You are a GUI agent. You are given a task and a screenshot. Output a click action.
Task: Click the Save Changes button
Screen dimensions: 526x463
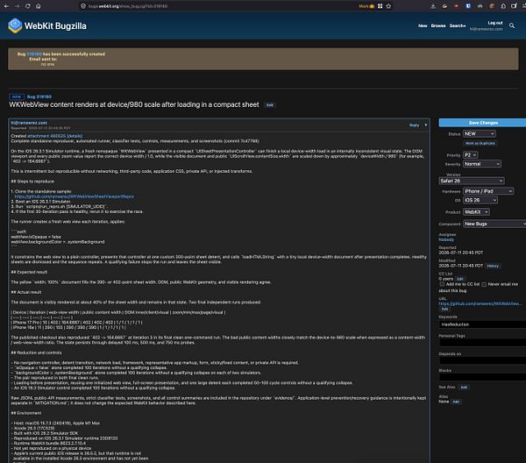(x=483, y=123)
